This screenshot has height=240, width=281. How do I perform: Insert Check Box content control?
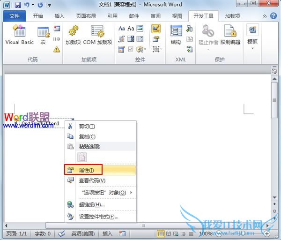[131, 49]
